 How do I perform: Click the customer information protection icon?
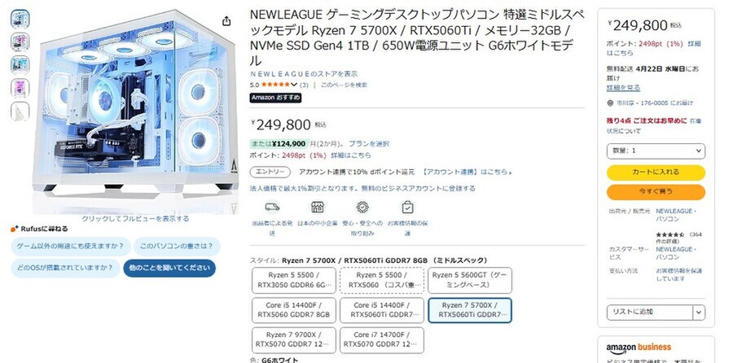(x=407, y=207)
